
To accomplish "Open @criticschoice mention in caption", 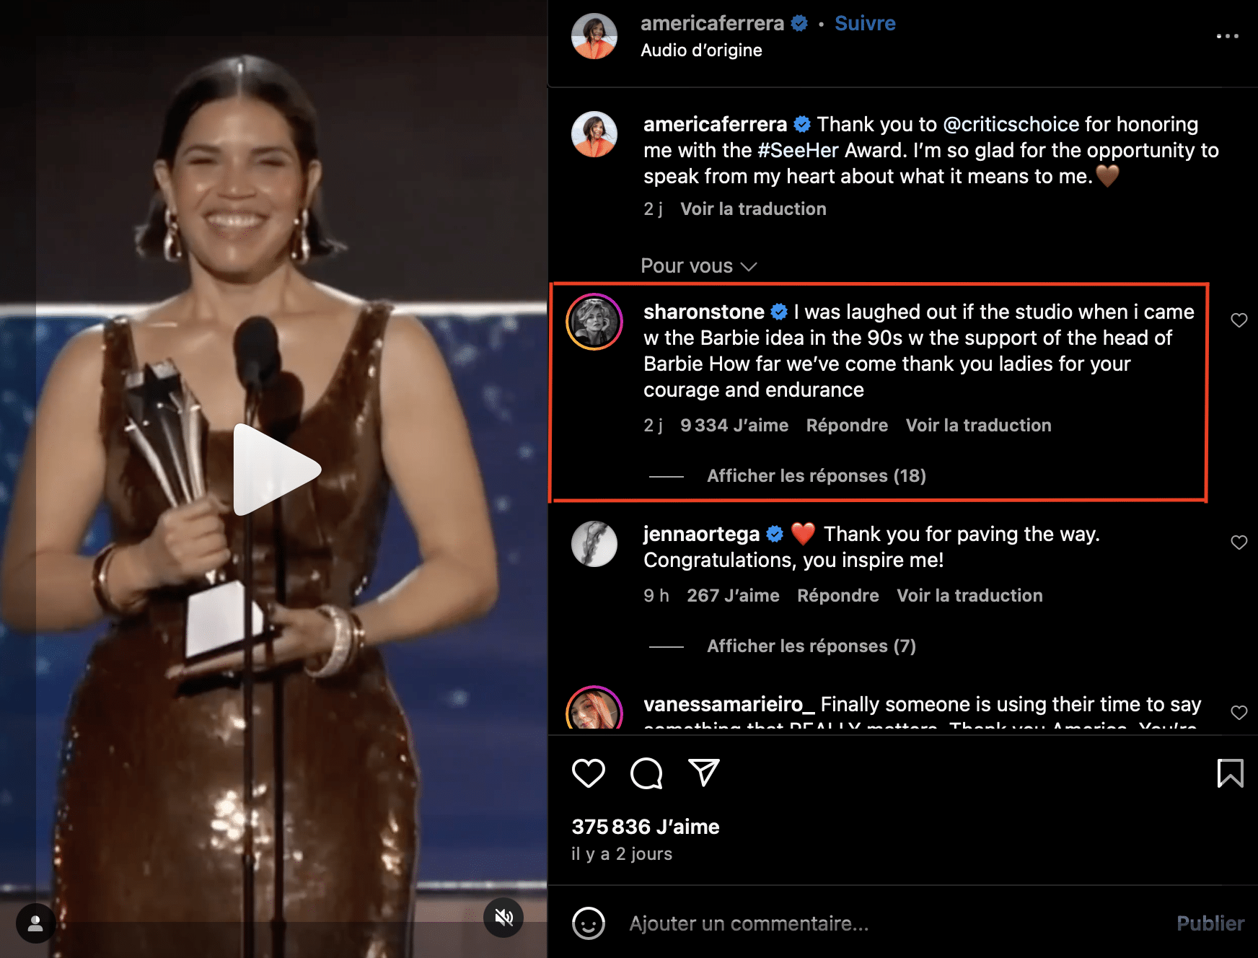I will tap(1011, 124).
